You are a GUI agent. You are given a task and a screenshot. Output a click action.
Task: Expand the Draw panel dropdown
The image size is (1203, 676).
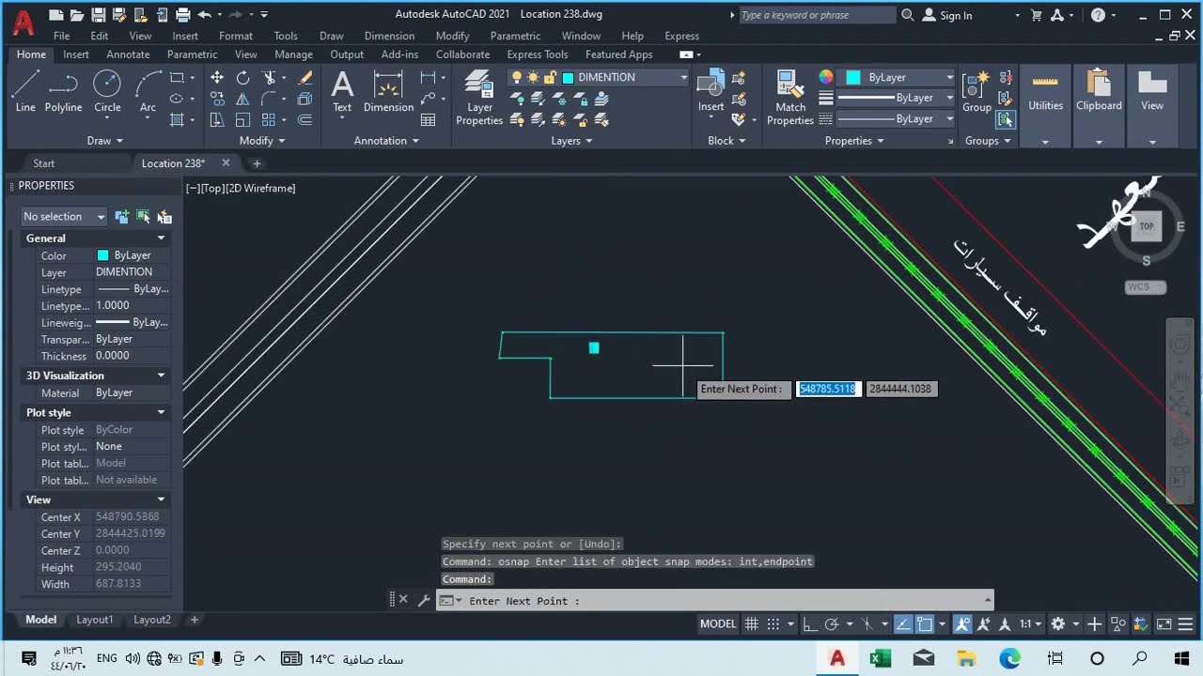point(105,141)
